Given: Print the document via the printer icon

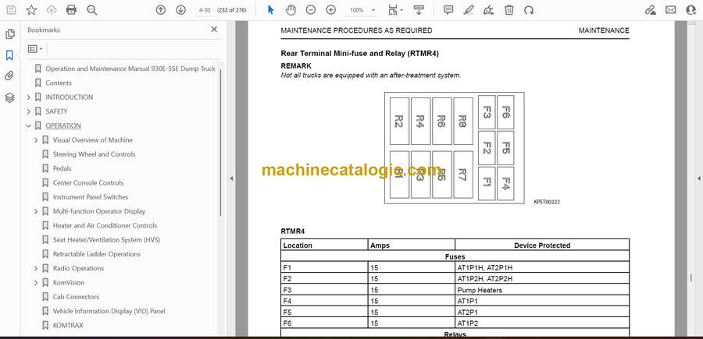Looking at the screenshot, I should point(71,10).
